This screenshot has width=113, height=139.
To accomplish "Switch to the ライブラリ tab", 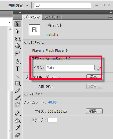I will pyautogui.click(x=52, y=17).
